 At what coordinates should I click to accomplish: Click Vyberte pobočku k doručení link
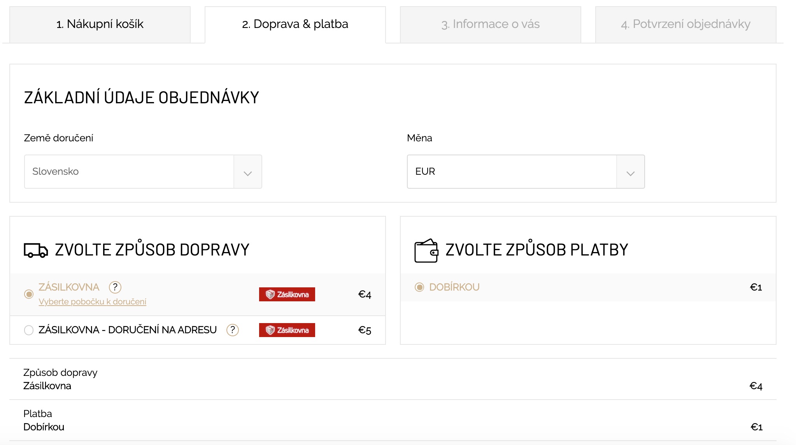[x=93, y=302]
